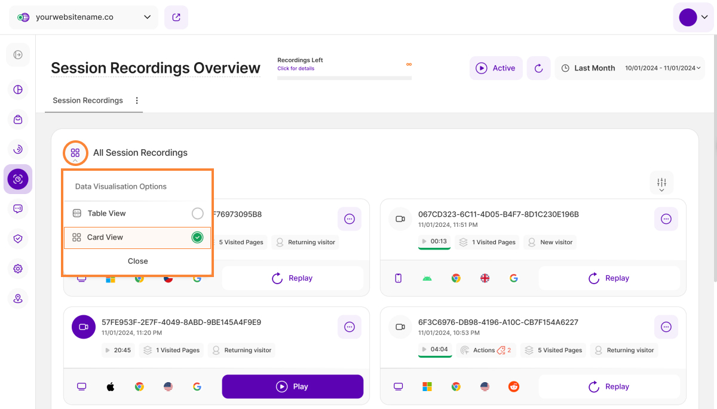Click the Session Recordings Overview title
The height and width of the screenshot is (409, 717).
click(155, 68)
